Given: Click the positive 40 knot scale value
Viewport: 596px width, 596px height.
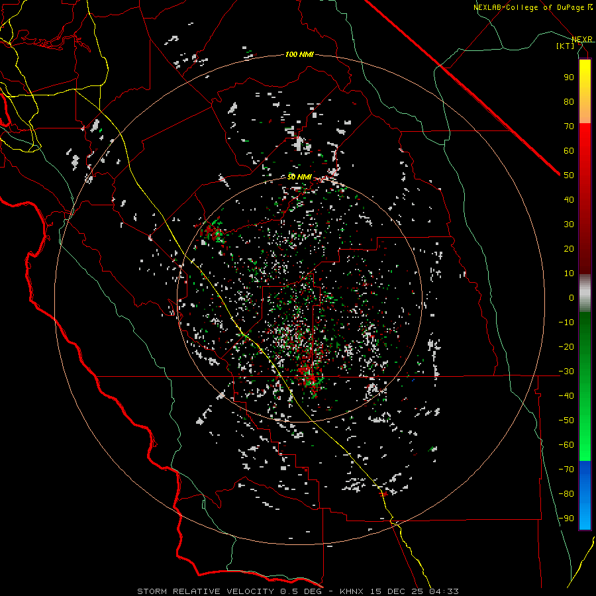Looking at the screenshot, I should 569,199.
